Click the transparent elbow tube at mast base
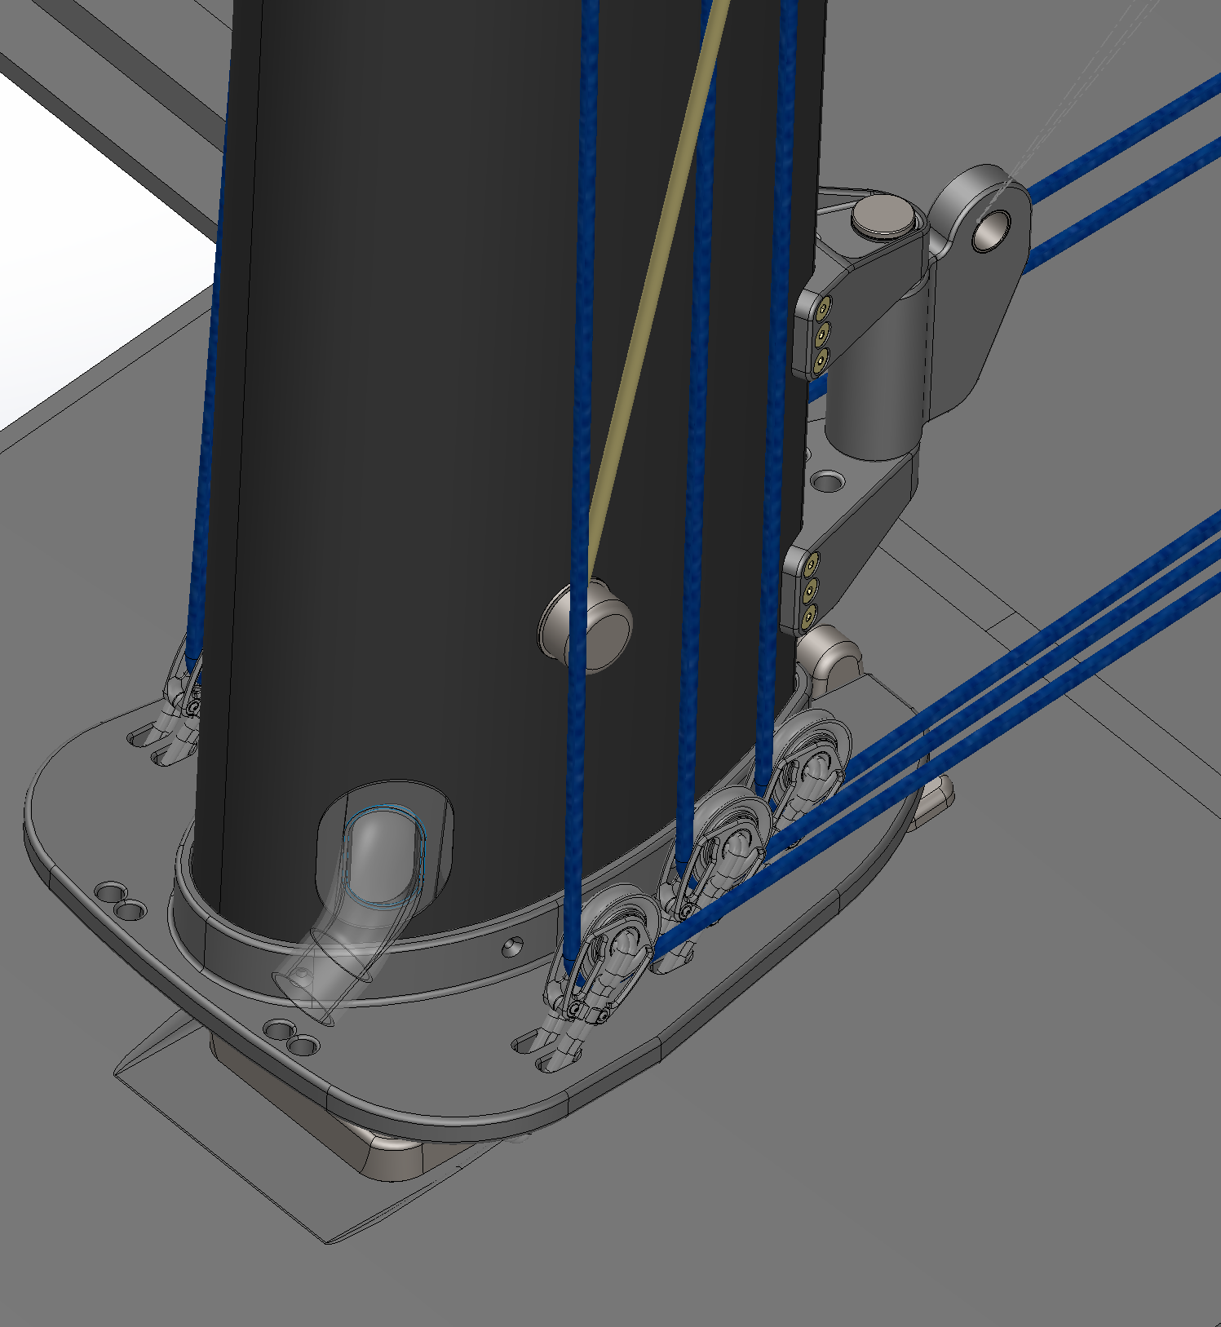Viewport: 1221px width, 1327px height. coord(351,922)
